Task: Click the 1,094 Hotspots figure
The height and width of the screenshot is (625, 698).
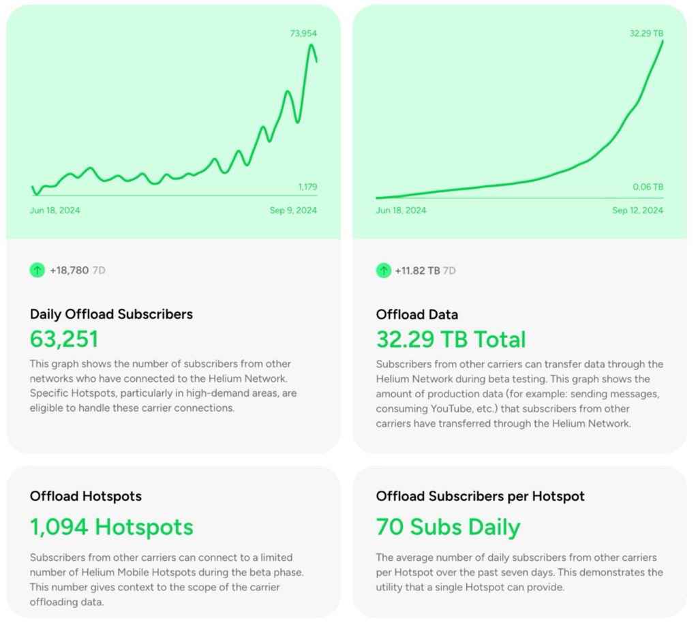Action: tap(112, 527)
